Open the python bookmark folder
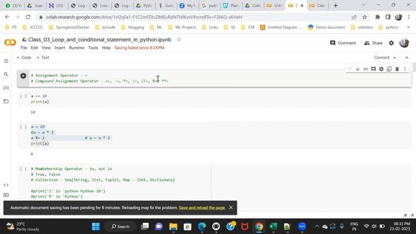Image resolution: width=416 pixels, height=234 pixels. point(389,27)
